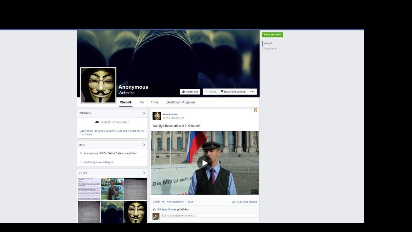Click the Anonymous author name in post
Image resolution: width=412 pixels, height=232 pixels.
click(x=170, y=114)
